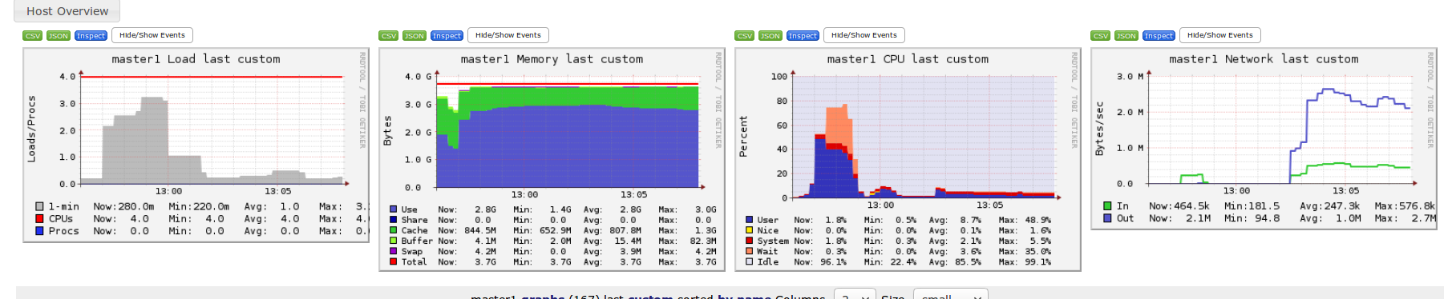This screenshot has height=299, width=1456.
Task: Click the blue network Out legend swatch
Action: (x=1107, y=218)
